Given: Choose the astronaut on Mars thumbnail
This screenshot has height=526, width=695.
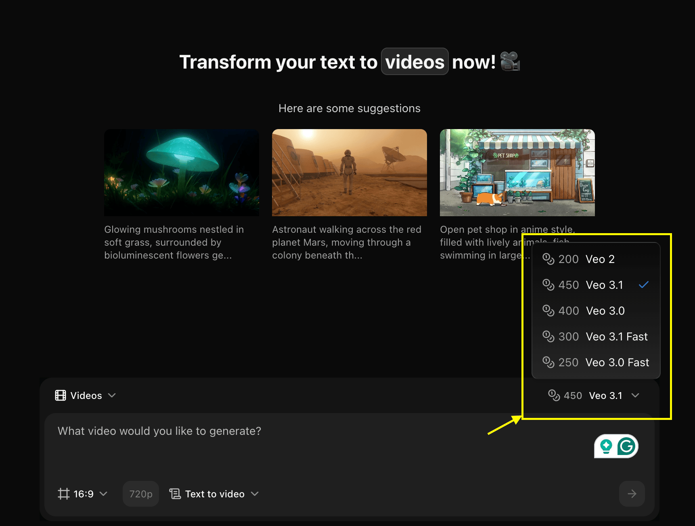Looking at the screenshot, I should click(x=350, y=173).
